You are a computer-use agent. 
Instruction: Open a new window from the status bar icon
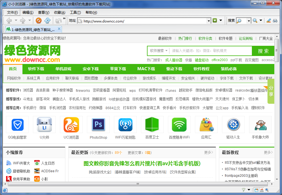pos(256,190)
